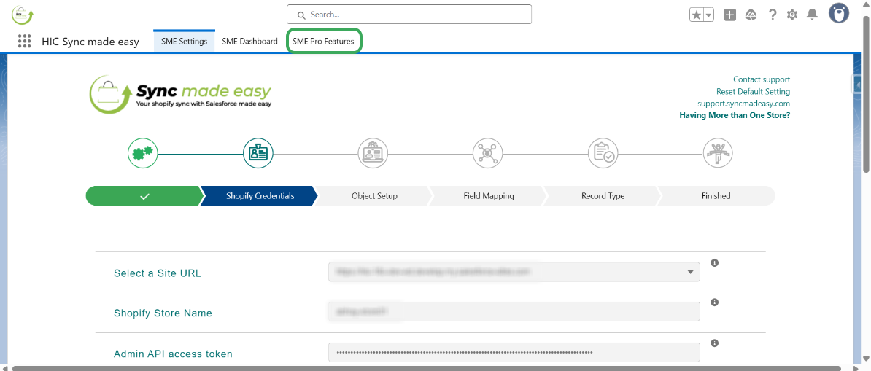Screen dimensions: 871x371
Task: Open the Select a Site URL dropdown
Action: point(514,272)
